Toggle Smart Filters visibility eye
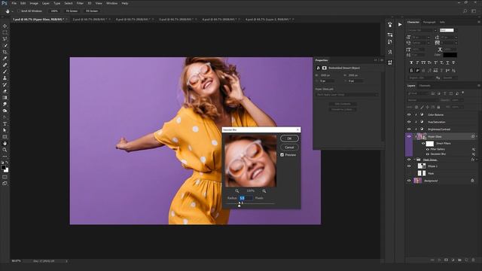The height and width of the screenshot is (271, 482). coord(423,144)
